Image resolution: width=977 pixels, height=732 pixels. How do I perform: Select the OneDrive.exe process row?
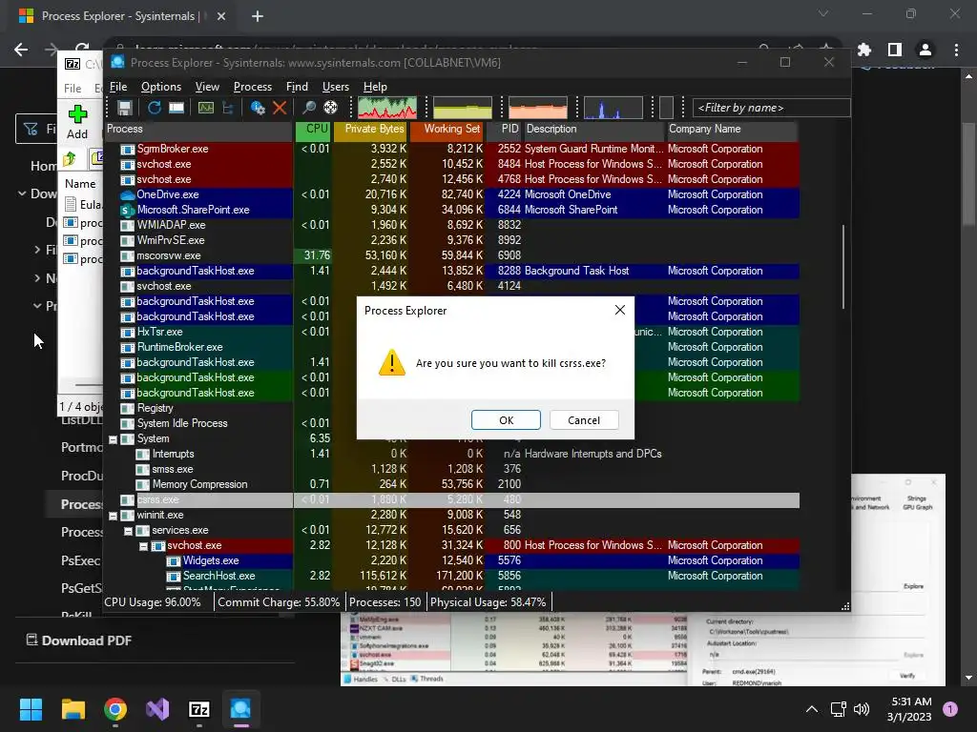(452, 194)
